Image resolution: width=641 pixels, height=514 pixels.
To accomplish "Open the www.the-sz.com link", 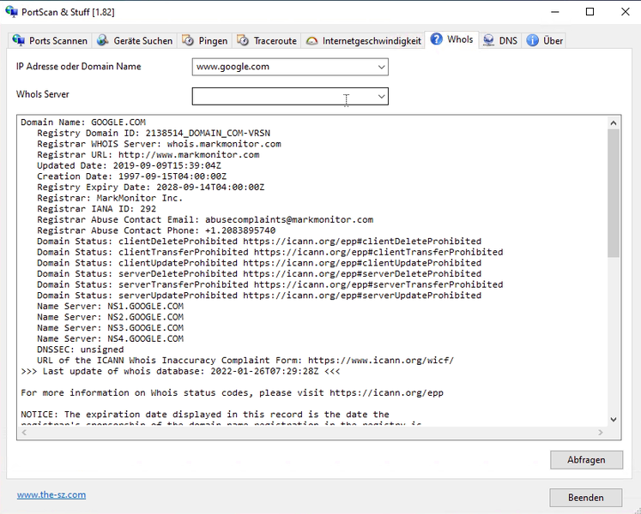I will click(x=51, y=494).
